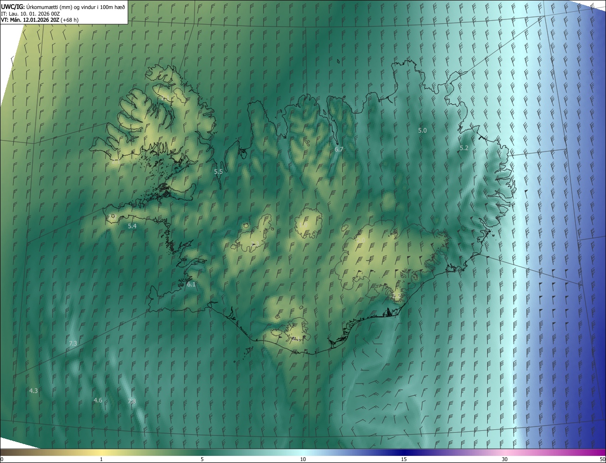Click the legend tick label 30
This screenshot has width=606, height=463.
pos(505,460)
